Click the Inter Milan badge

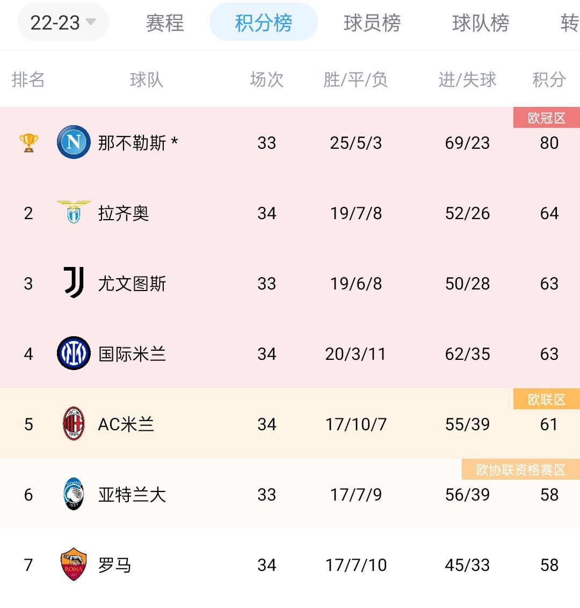(x=74, y=353)
